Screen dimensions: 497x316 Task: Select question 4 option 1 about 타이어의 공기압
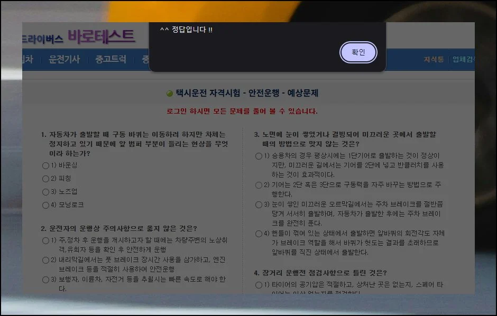point(259,285)
